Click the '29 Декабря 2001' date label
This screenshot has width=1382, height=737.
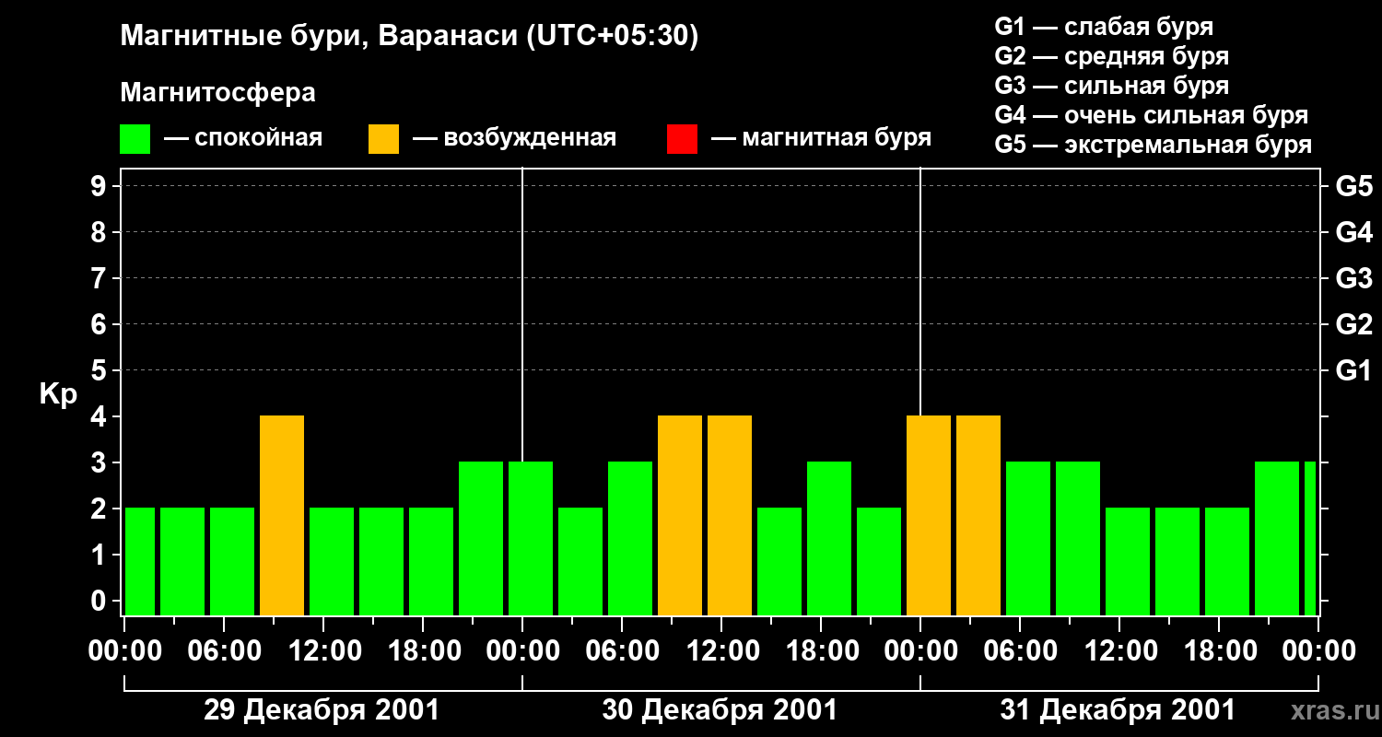coord(322,710)
